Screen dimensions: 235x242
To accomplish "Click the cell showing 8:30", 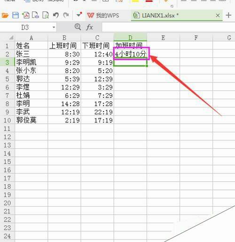I will (x=64, y=54).
